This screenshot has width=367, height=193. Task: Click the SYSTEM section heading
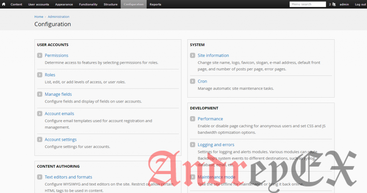click(x=197, y=45)
